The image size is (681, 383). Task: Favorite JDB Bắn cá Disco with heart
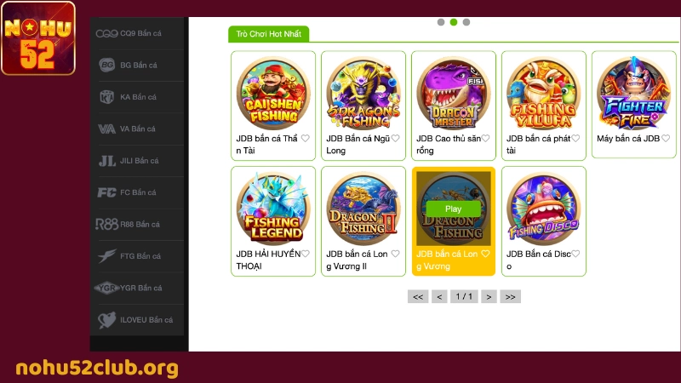575,254
